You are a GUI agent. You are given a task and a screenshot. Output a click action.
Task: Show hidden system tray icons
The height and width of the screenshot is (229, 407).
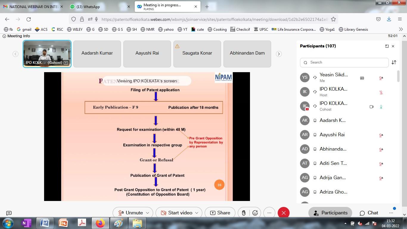point(345,223)
